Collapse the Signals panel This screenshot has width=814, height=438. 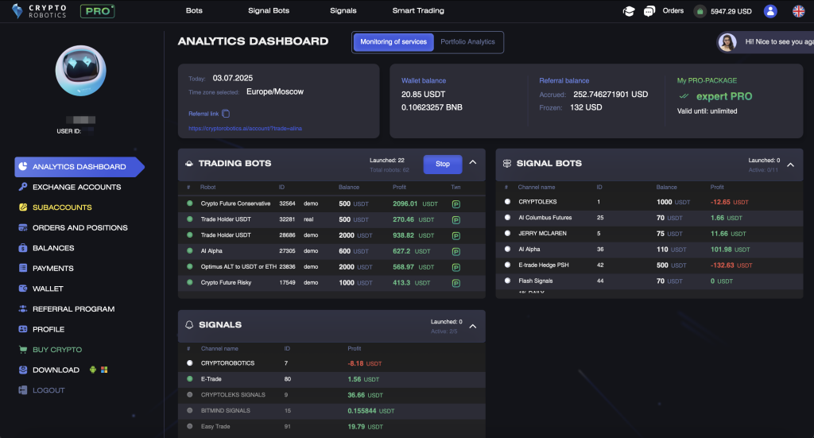tap(473, 327)
